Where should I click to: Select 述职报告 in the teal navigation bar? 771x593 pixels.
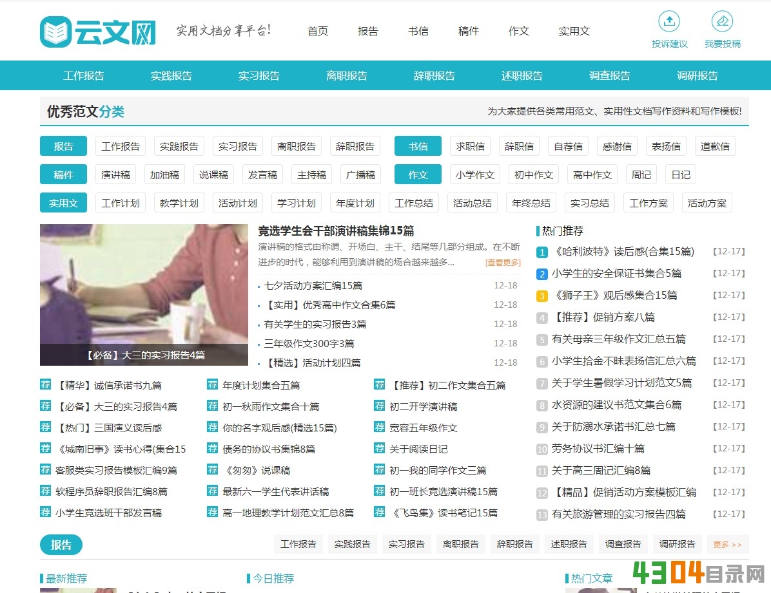point(522,76)
